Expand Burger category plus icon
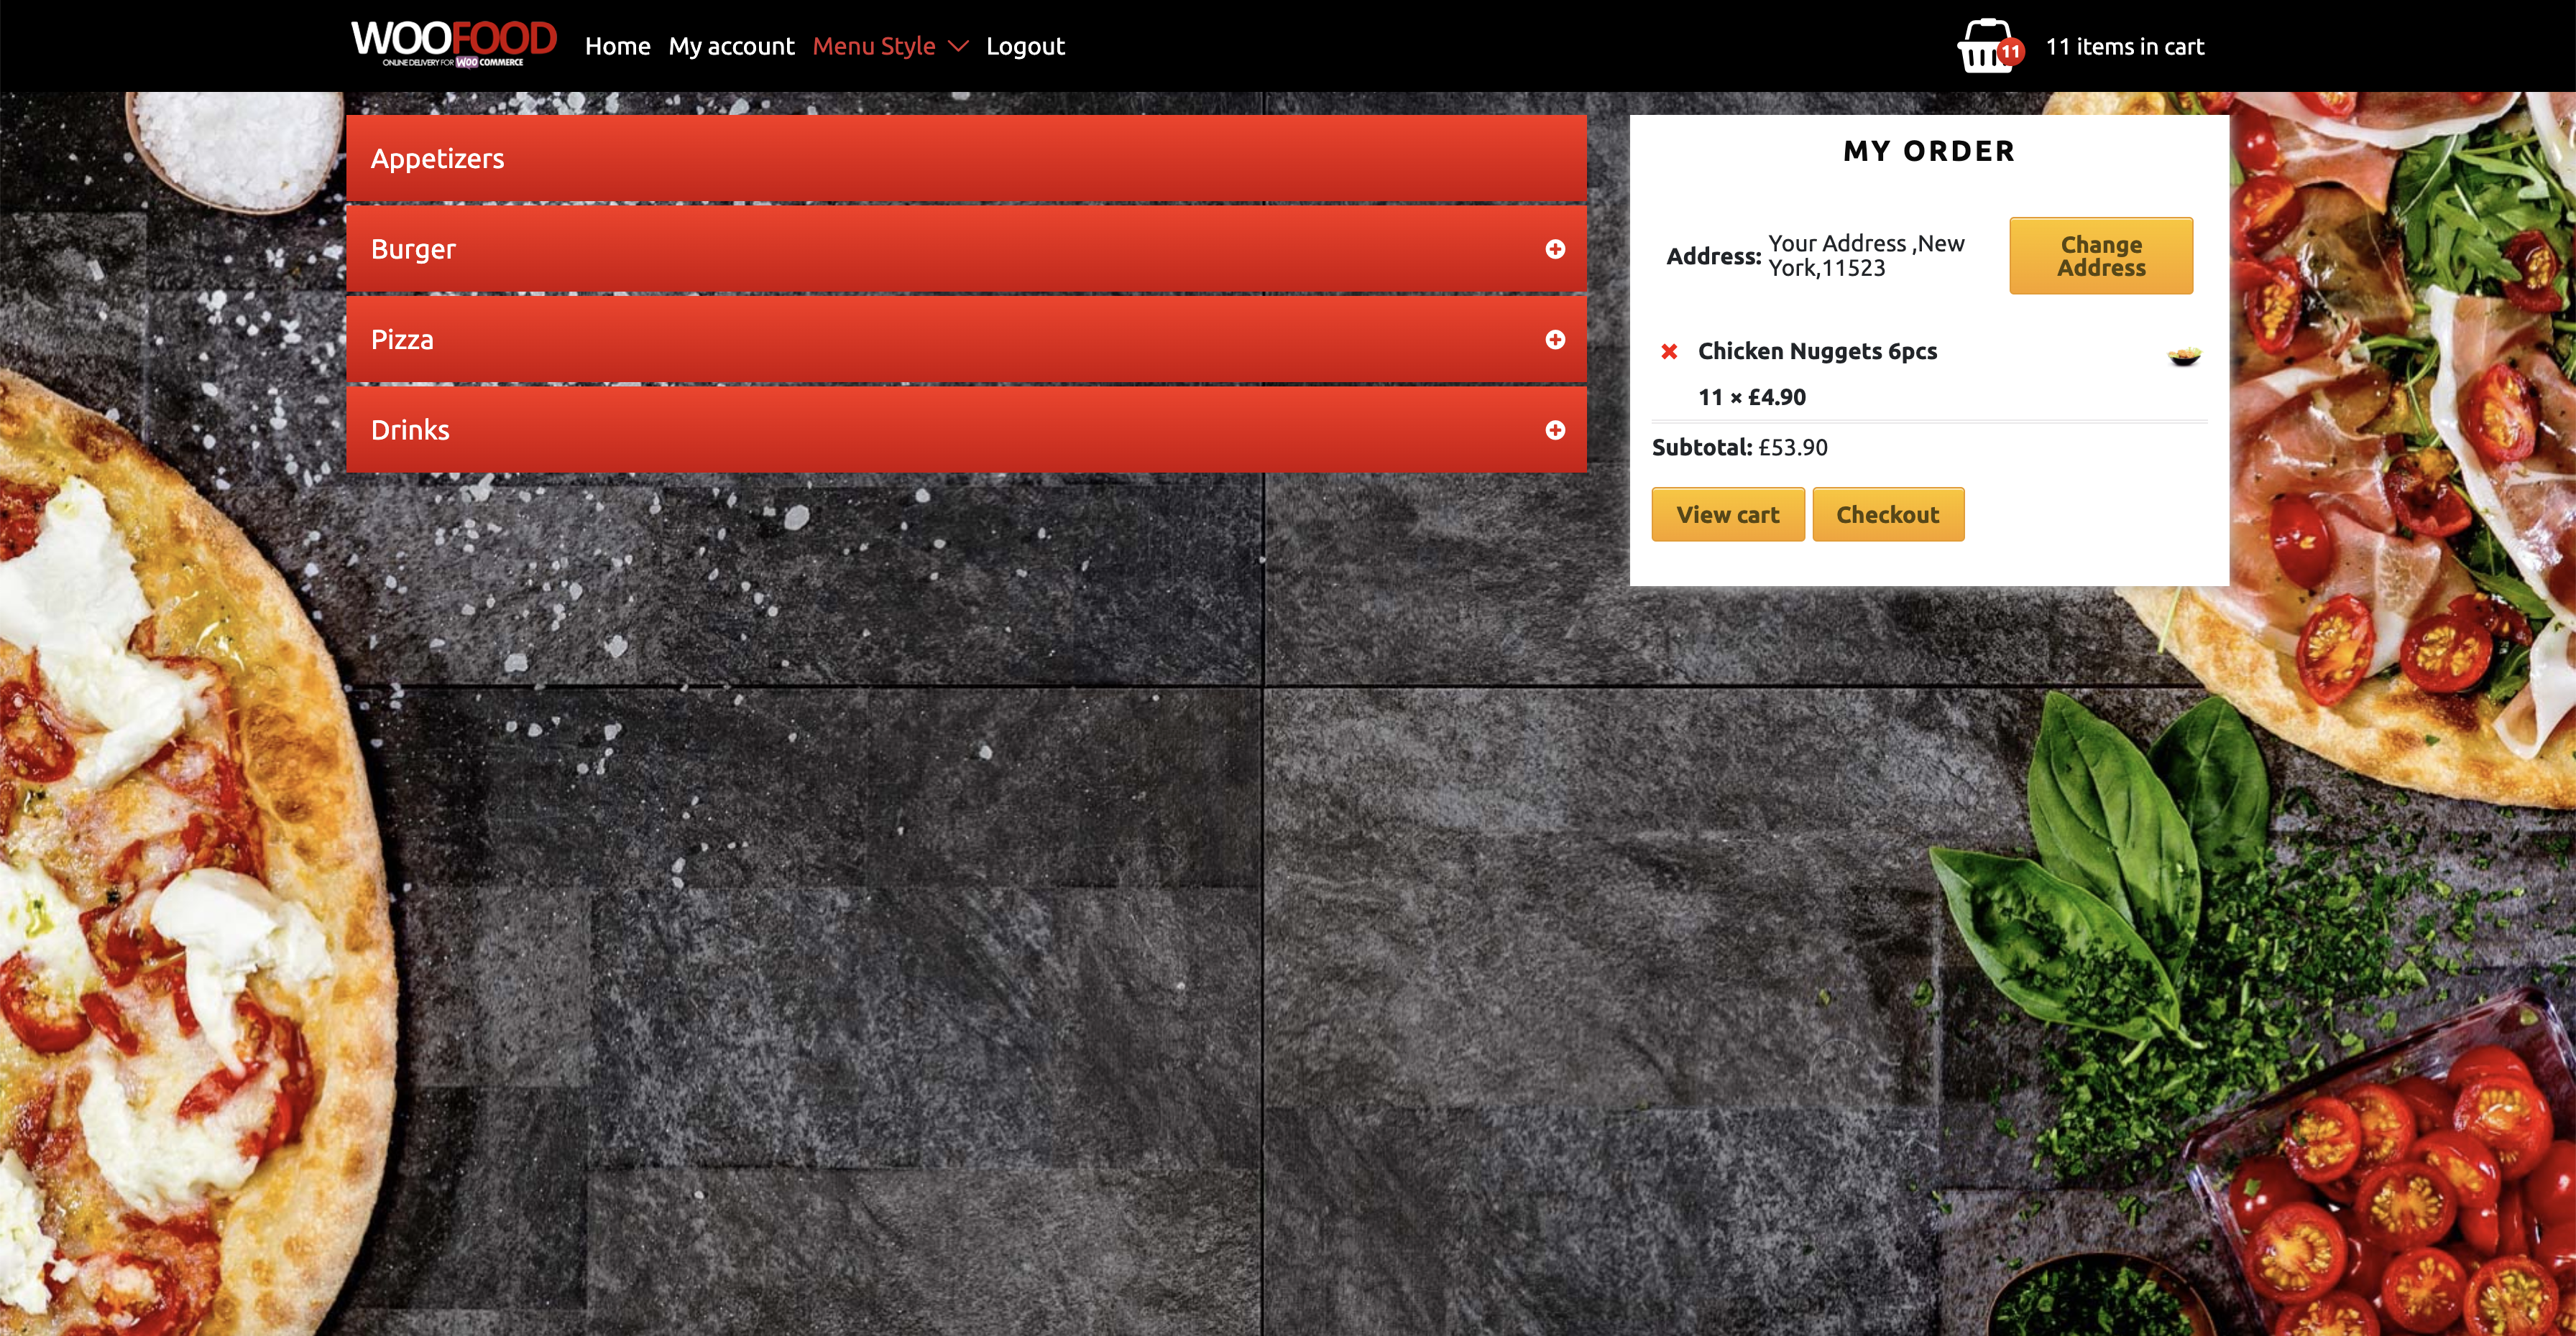Viewport: 2576px width, 1336px height. click(x=1555, y=249)
